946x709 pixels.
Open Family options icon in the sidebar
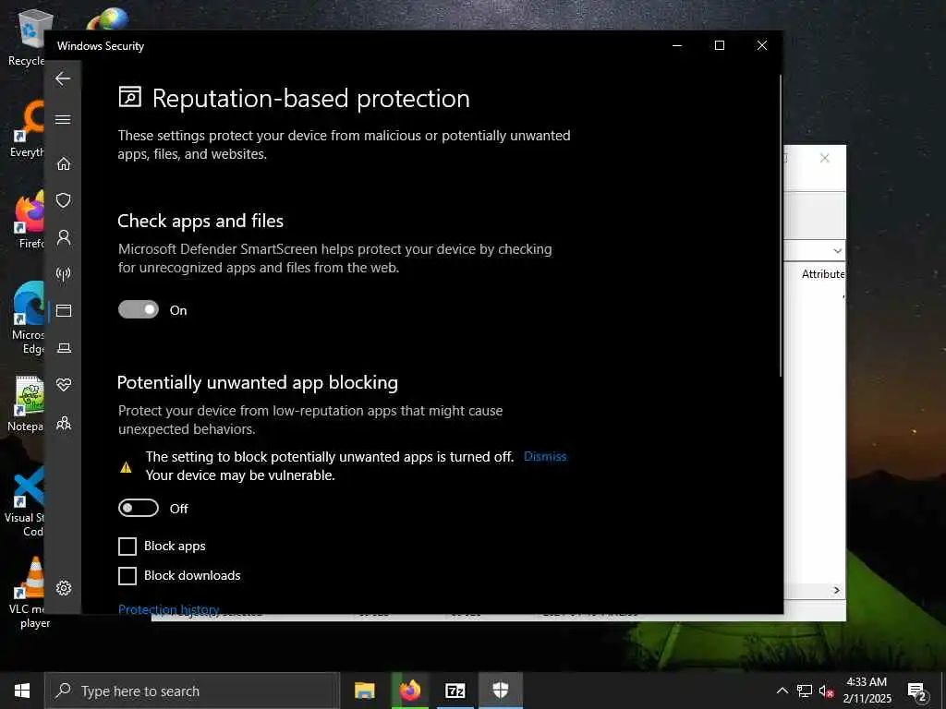[x=64, y=423]
